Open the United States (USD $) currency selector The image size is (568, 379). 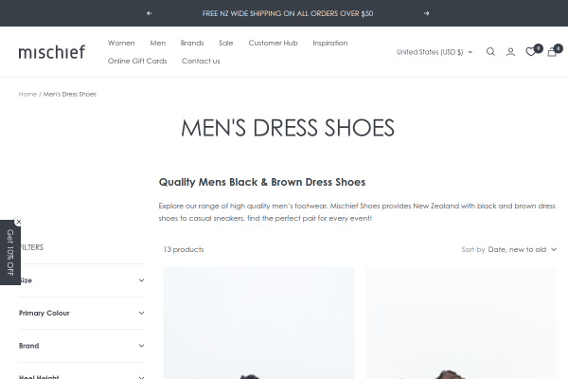[x=434, y=52]
